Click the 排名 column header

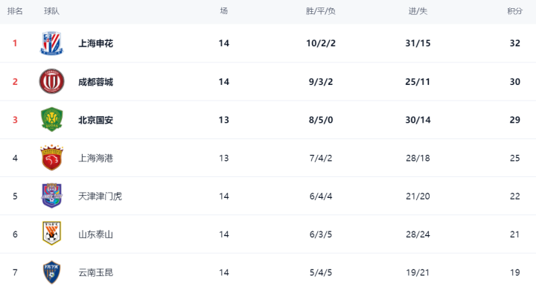click(x=15, y=11)
